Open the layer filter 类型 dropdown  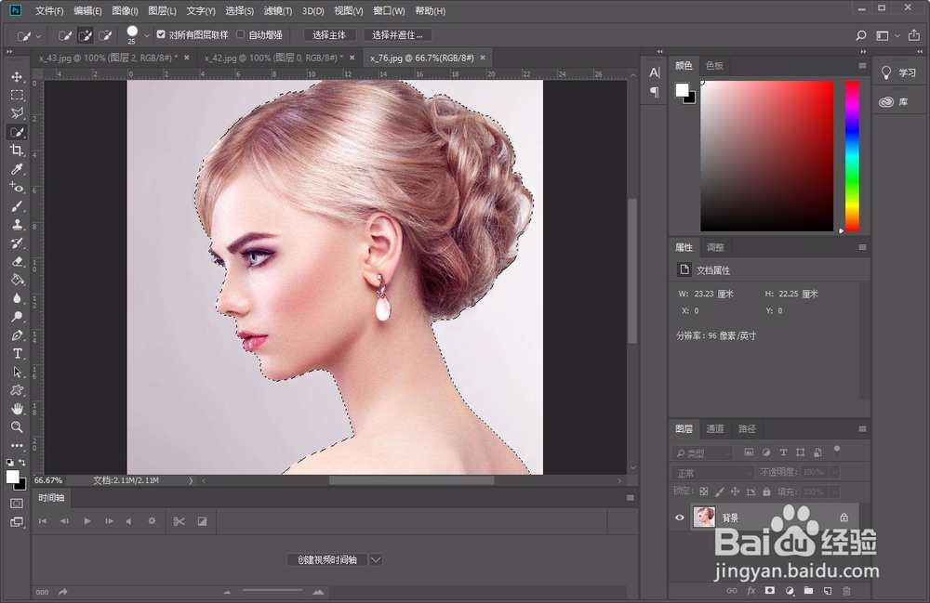[702, 453]
